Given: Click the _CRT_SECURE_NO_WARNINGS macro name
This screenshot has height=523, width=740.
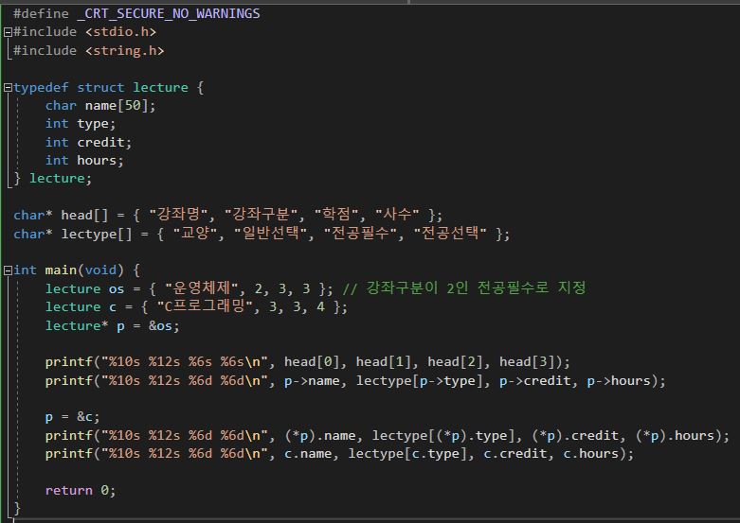Looking at the screenshot, I should [x=169, y=13].
